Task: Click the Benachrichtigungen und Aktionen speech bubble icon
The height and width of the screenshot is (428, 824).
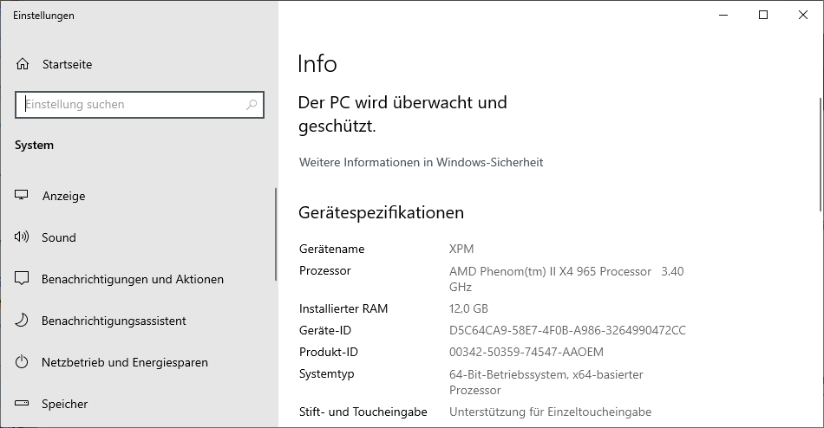Action: (22, 278)
